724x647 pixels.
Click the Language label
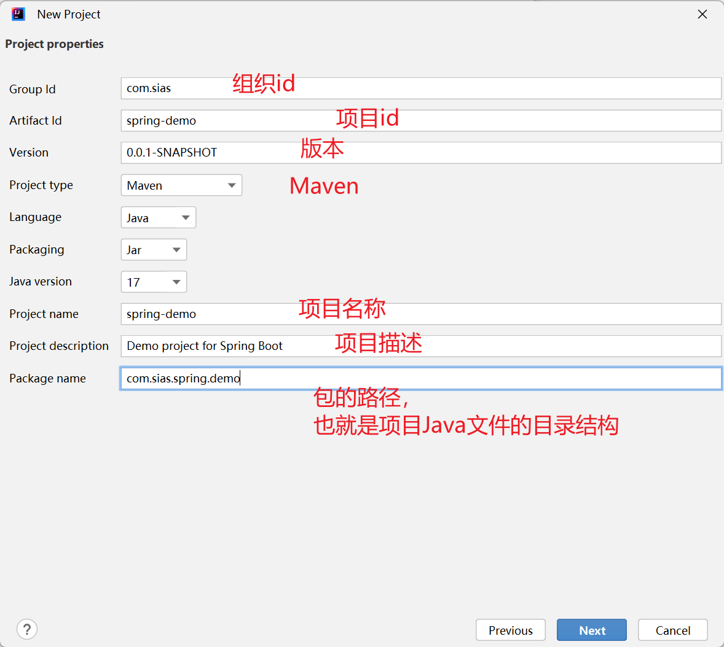(35, 217)
